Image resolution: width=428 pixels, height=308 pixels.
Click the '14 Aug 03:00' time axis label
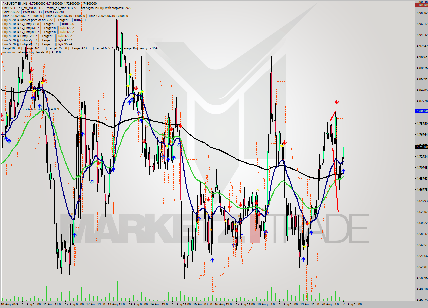click(138, 304)
